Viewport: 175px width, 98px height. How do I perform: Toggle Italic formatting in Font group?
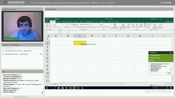pos(56,27)
